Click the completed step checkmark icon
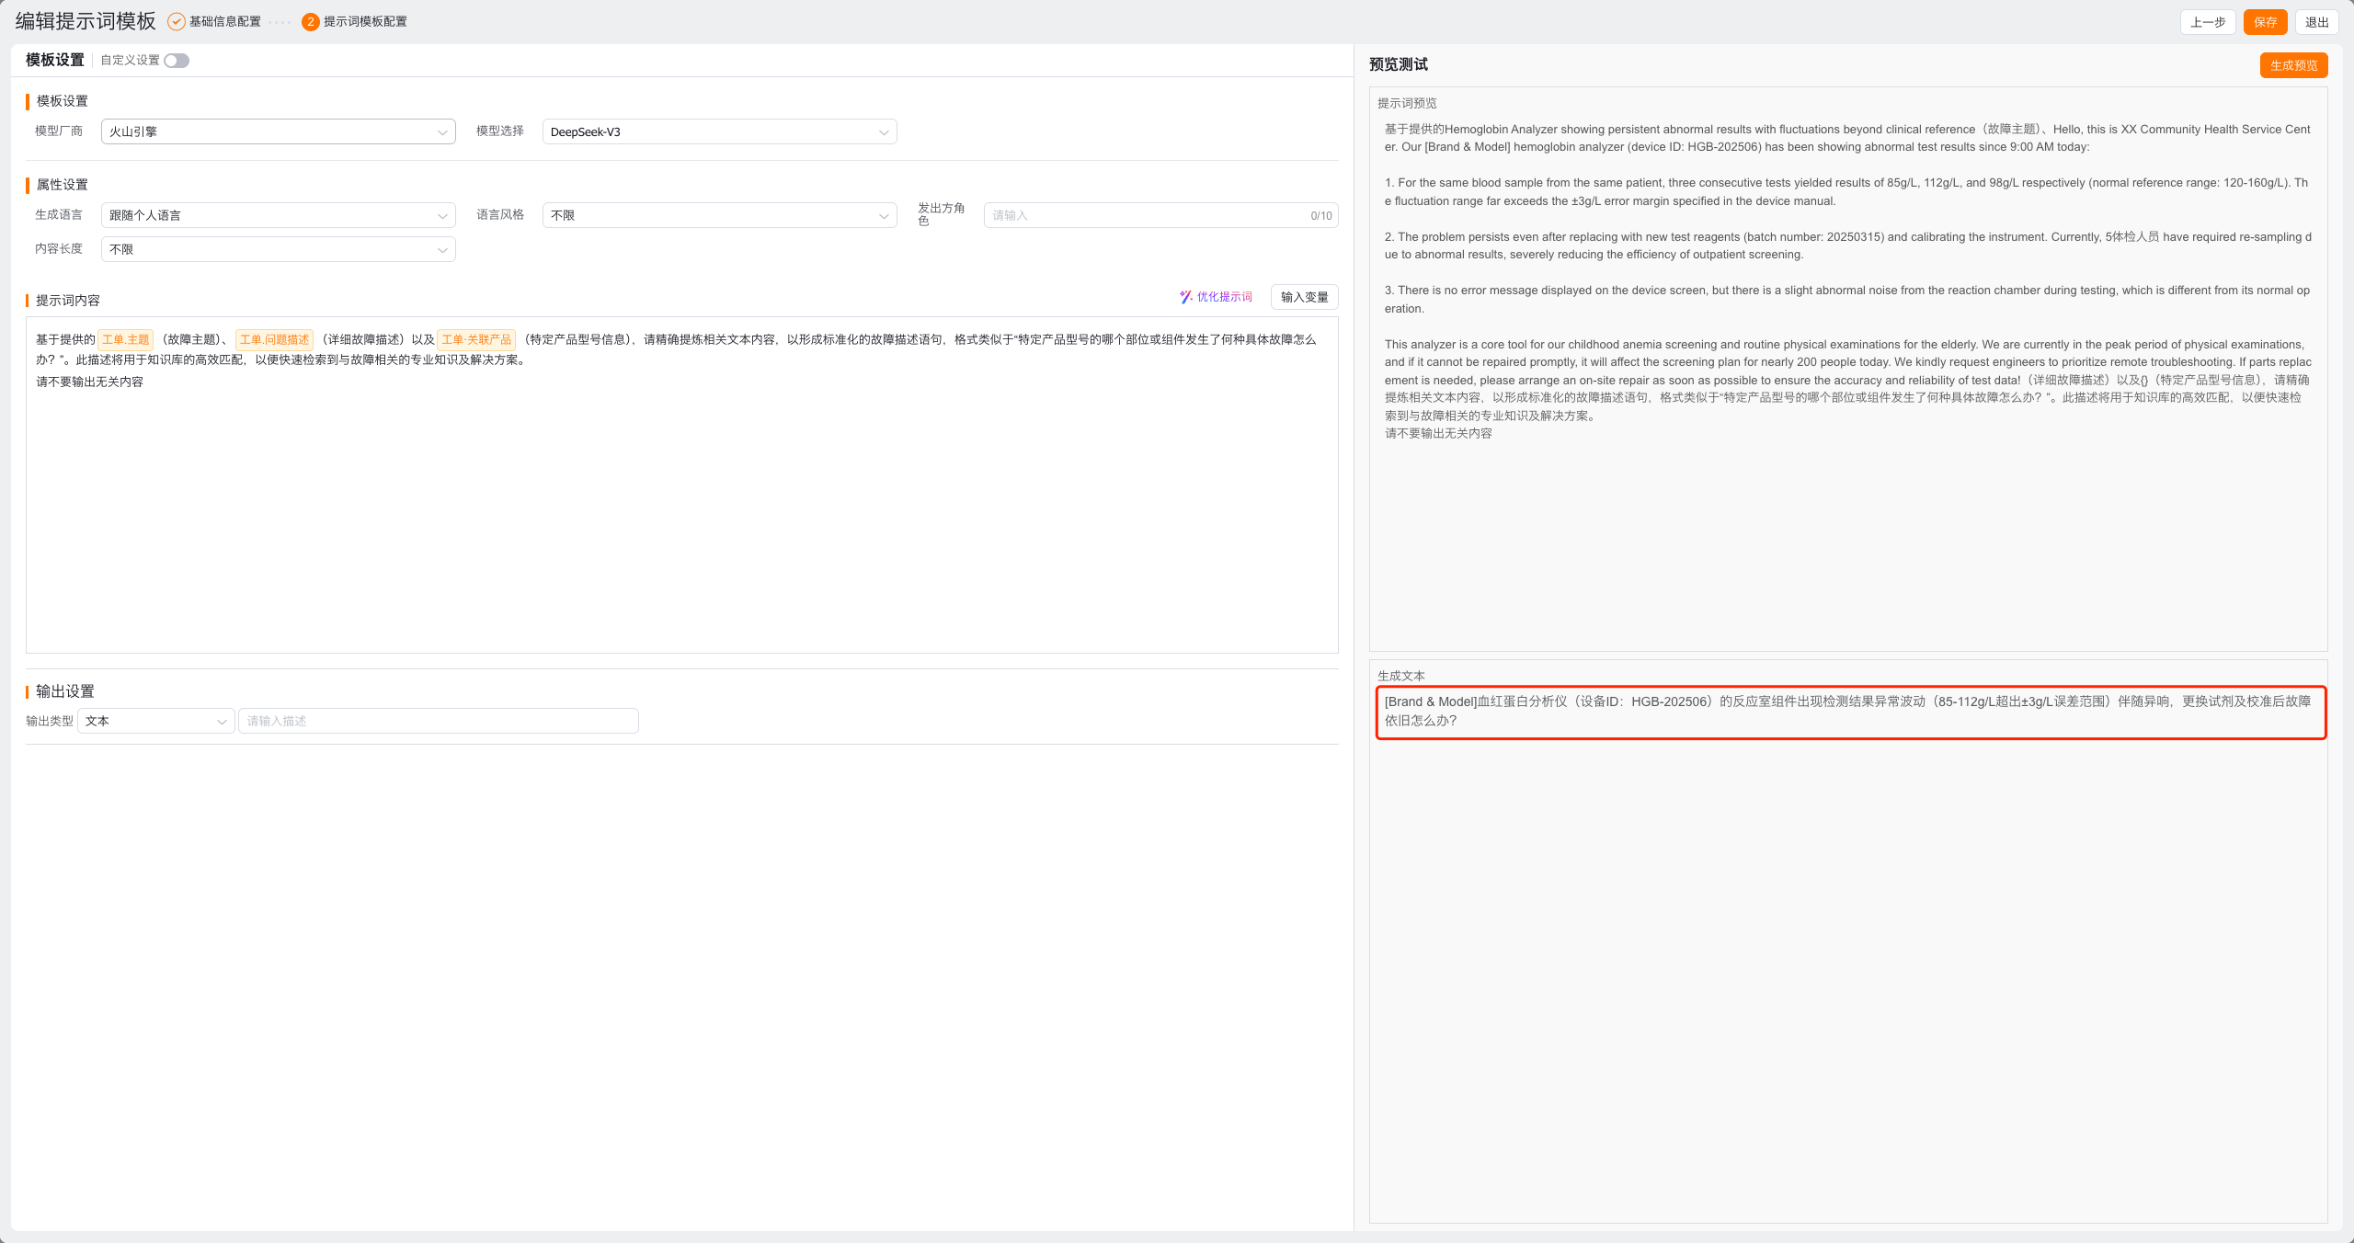 coord(176,22)
